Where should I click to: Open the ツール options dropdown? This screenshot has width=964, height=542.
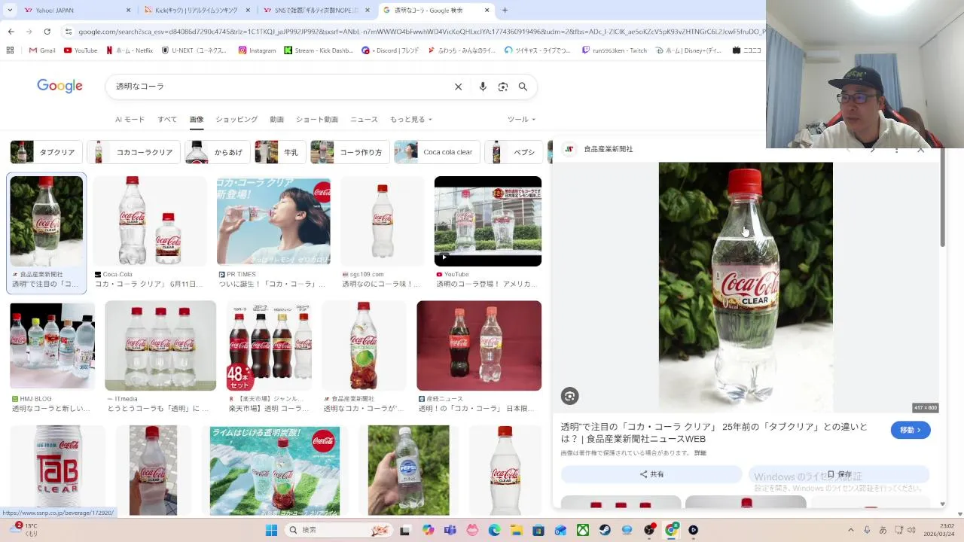coord(521,120)
